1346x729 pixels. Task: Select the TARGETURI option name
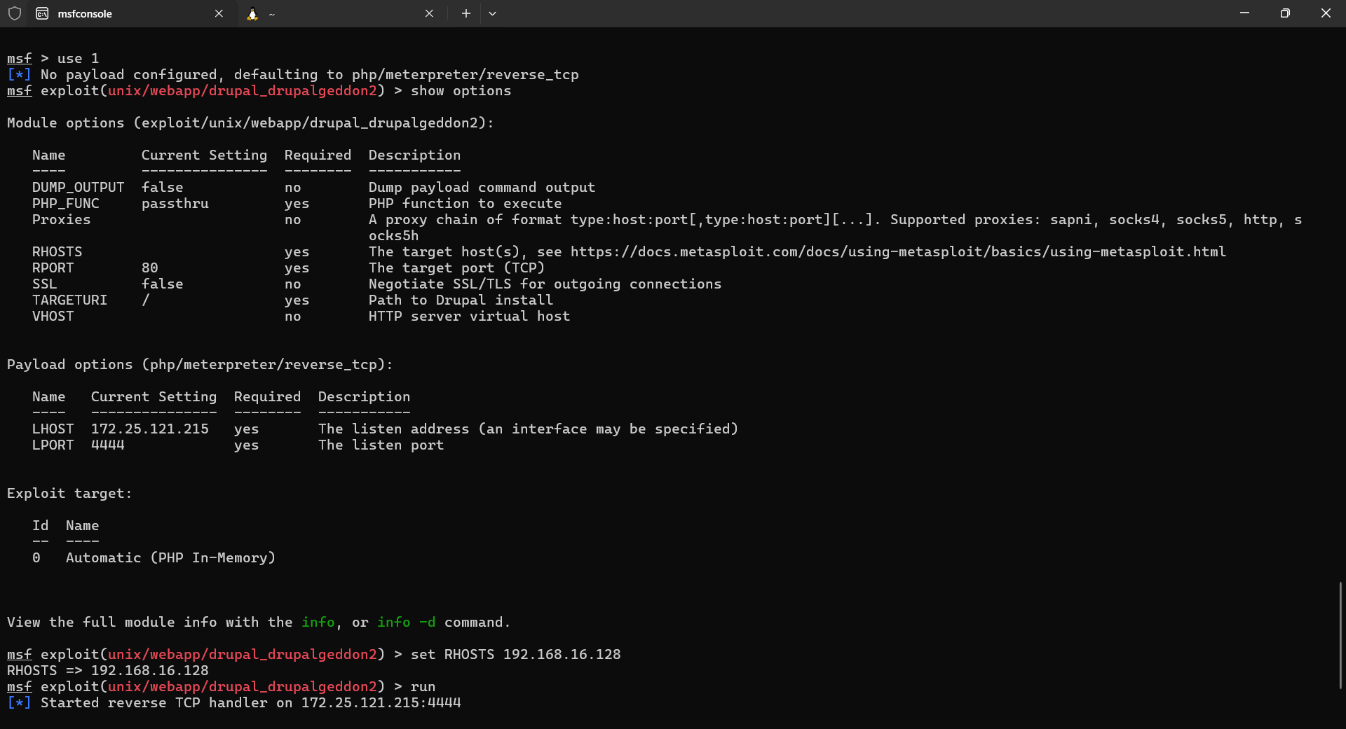click(x=69, y=300)
